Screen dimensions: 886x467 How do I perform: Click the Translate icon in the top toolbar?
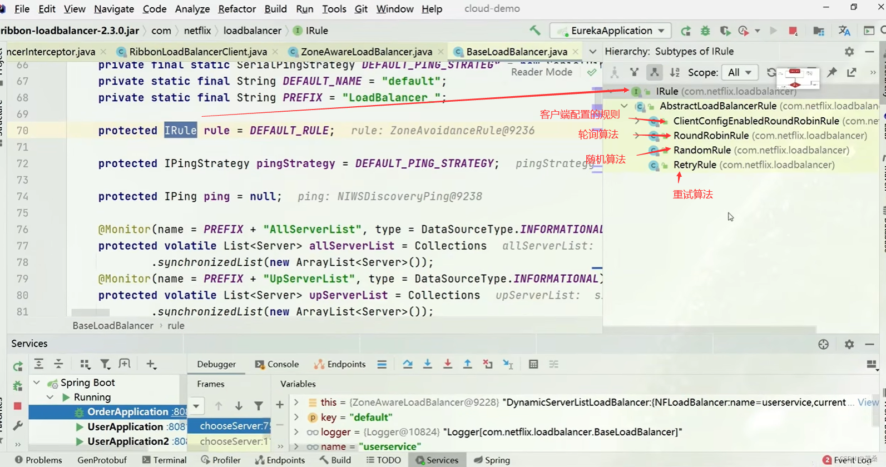844,31
